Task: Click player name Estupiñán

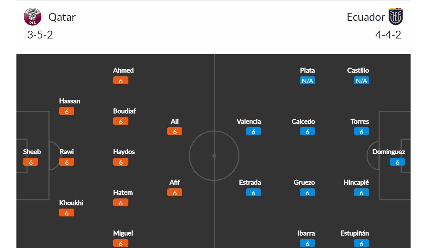Action: point(355,233)
